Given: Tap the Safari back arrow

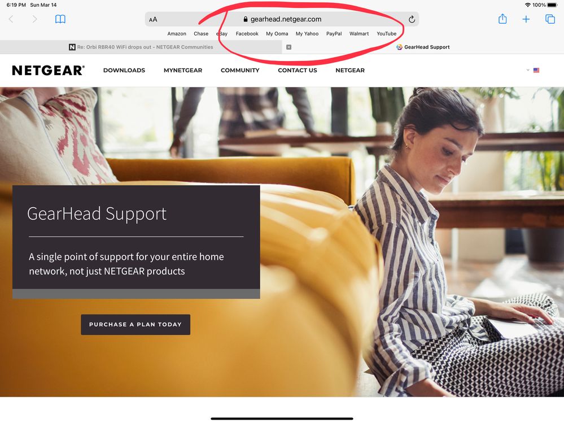Looking at the screenshot, I should (x=11, y=19).
